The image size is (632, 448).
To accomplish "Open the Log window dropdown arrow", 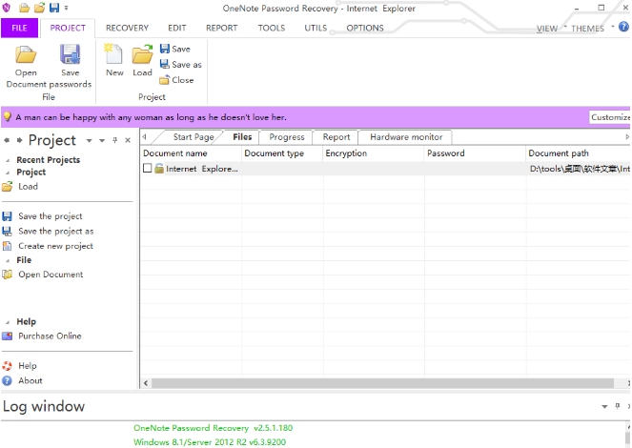I will [604, 406].
